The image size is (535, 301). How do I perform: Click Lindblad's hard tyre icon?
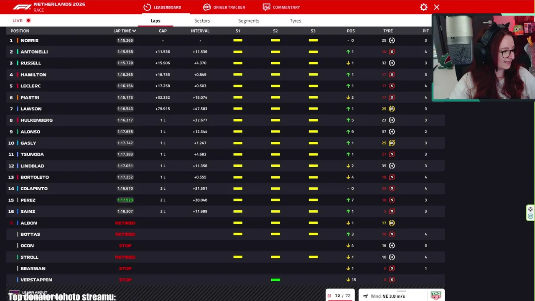tap(392, 166)
